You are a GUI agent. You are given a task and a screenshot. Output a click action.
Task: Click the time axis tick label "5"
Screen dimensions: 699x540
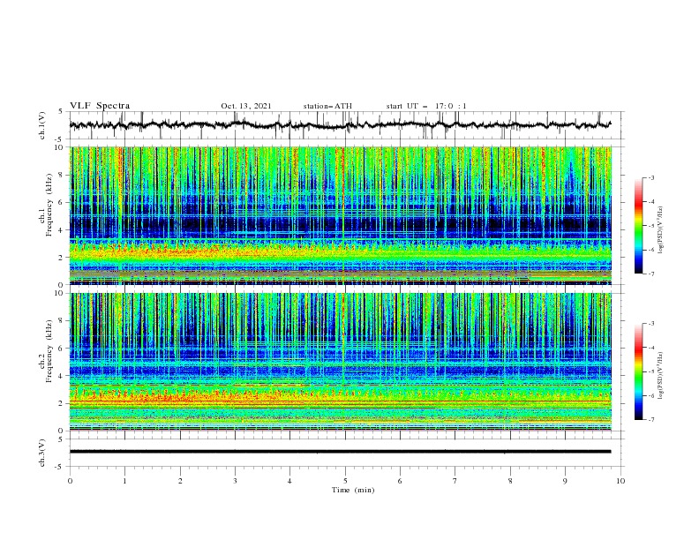click(345, 481)
